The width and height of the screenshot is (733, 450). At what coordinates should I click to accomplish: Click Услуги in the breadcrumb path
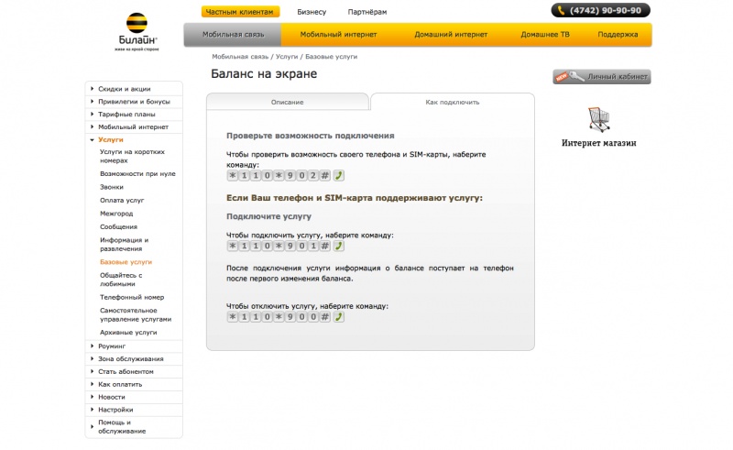tap(287, 57)
